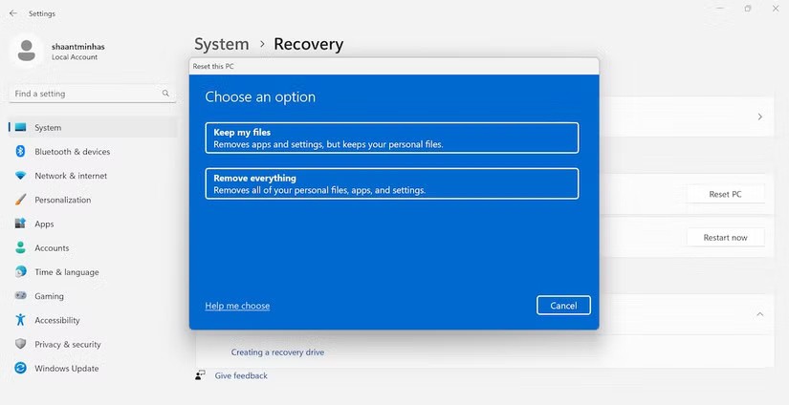Click the Reset PC button
The height and width of the screenshot is (405, 789).
(x=725, y=194)
